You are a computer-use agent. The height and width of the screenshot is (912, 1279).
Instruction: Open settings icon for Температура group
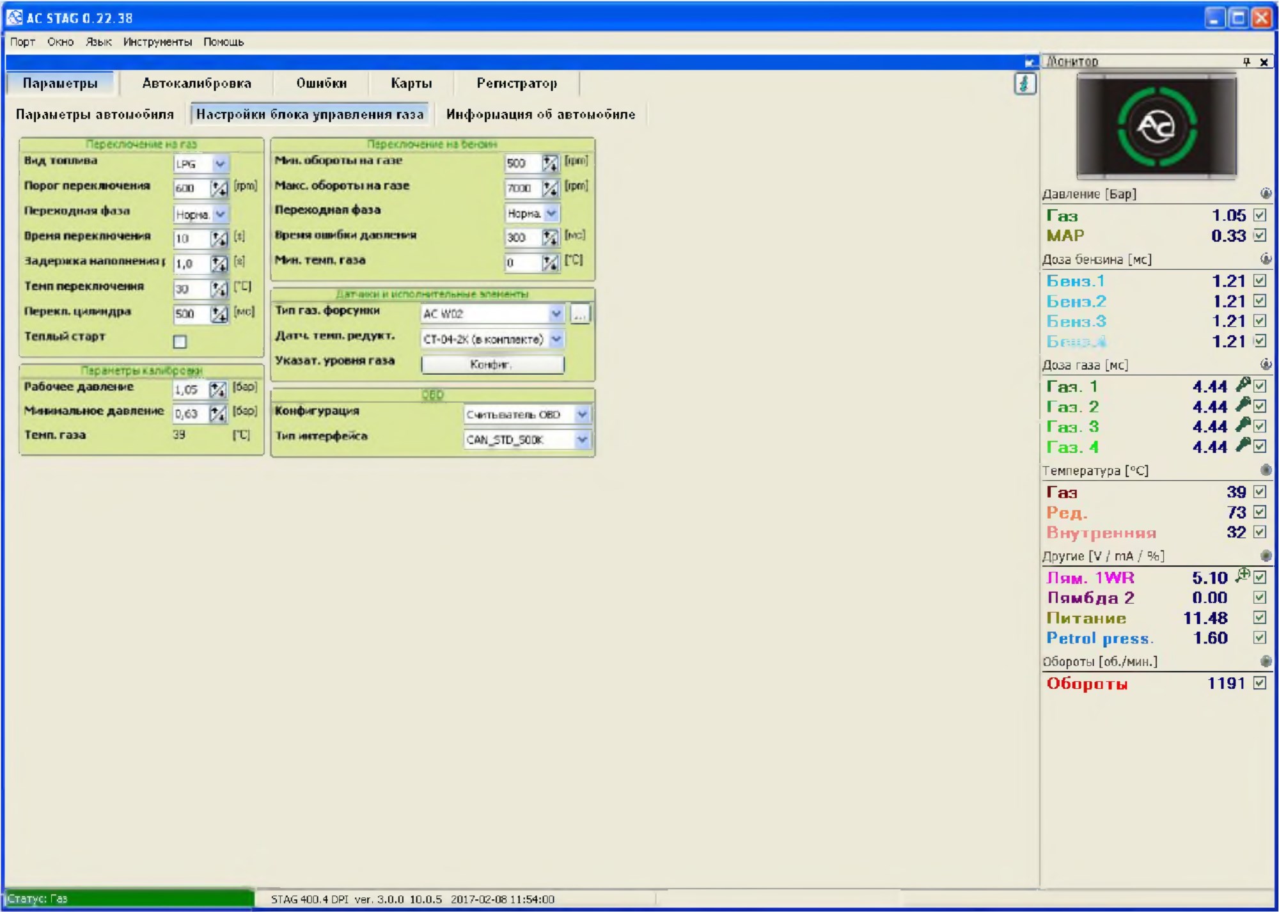1266,470
